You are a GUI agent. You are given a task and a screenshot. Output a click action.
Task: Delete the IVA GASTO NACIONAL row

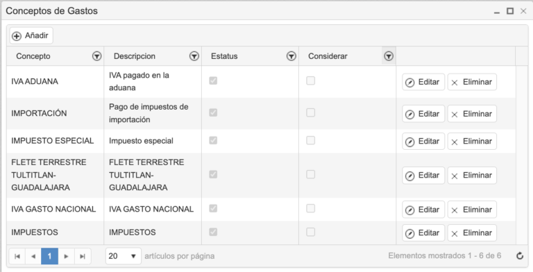(x=472, y=210)
